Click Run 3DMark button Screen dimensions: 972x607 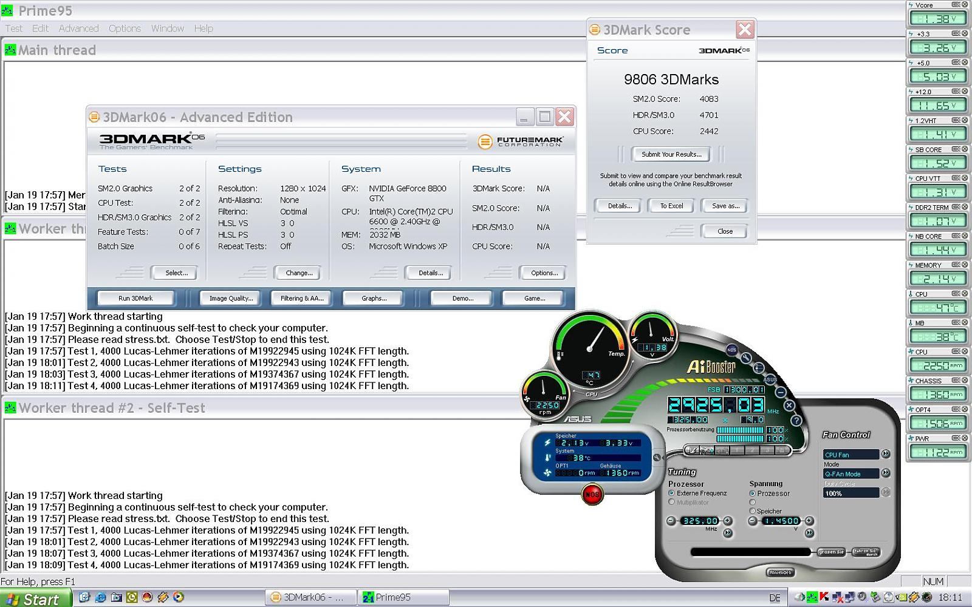(135, 298)
